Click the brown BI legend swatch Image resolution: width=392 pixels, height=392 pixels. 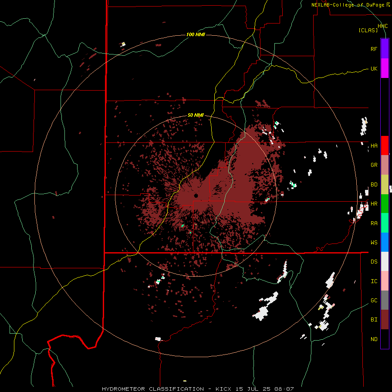[385, 320]
